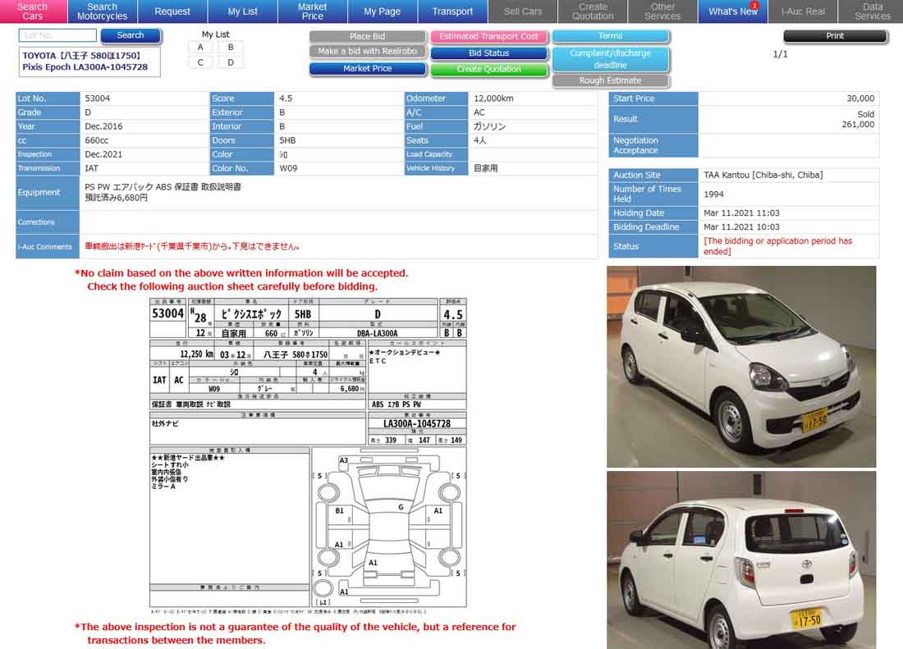Select the bidding period ended status
This screenshot has height=649, width=903.
click(x=777, y=246)
